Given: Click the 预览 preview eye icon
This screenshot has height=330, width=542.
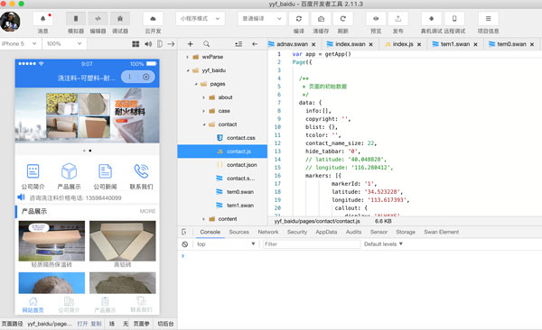Looking at the screenshot, I should (x=376, y=19).
